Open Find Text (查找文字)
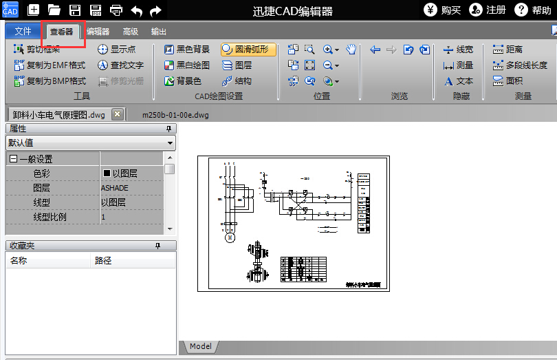 tap(120, 65)
